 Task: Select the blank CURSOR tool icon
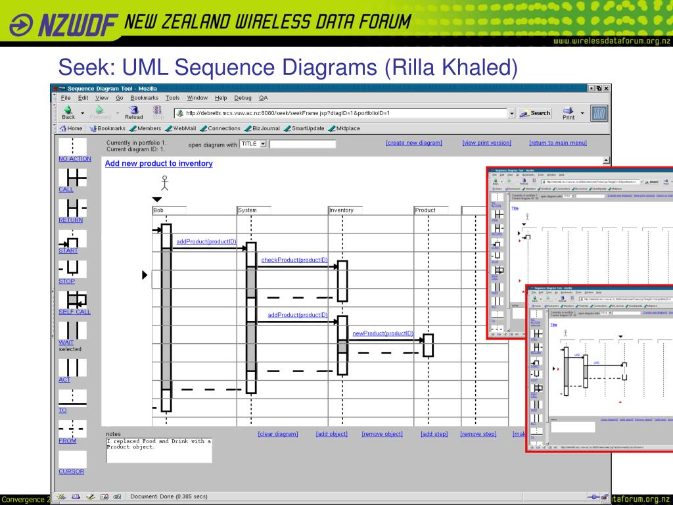pyautogui.click(x=72, y=460)
